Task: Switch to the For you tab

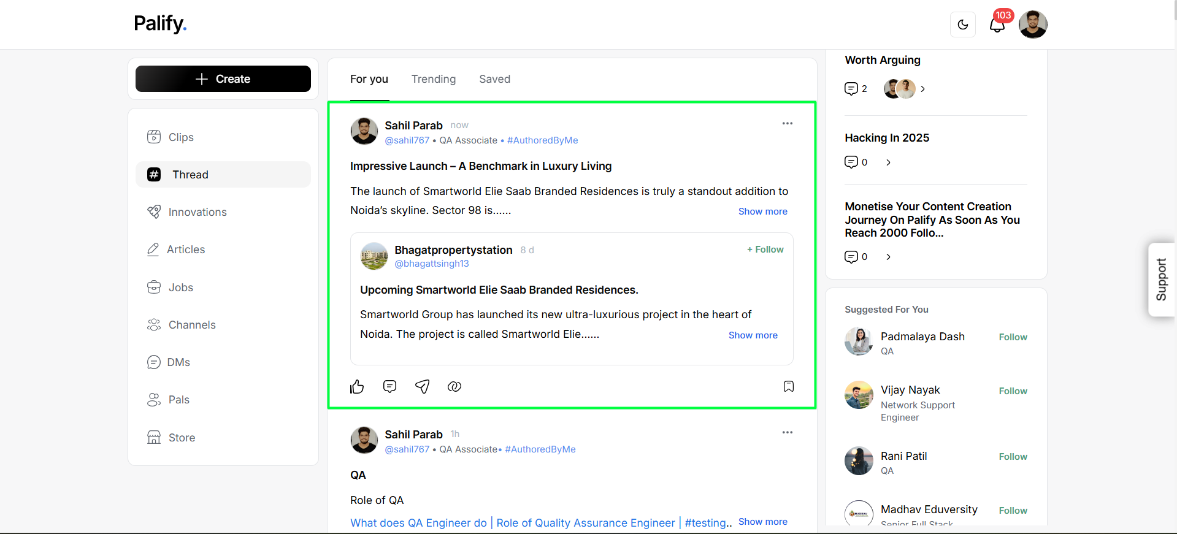Action: (369, 79)
